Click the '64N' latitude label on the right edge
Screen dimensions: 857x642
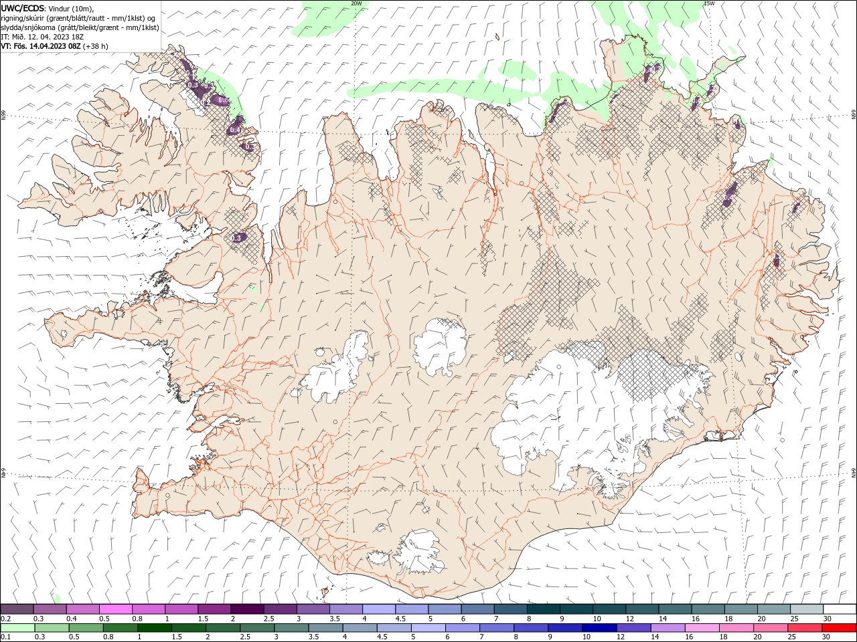[x=854, y=473]
